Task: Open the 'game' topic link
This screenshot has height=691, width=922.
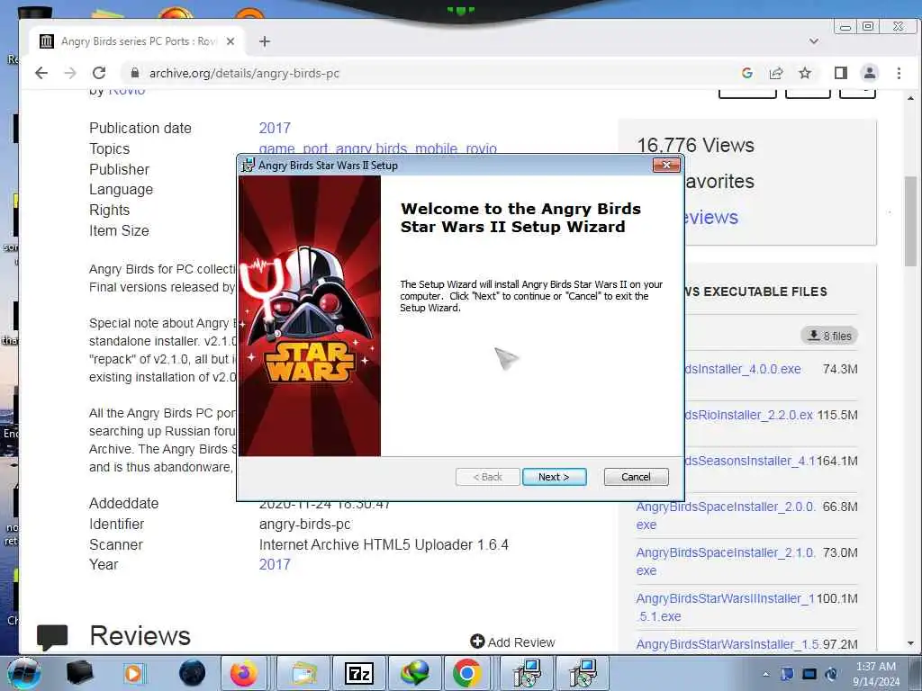Action: pos(277,148)
